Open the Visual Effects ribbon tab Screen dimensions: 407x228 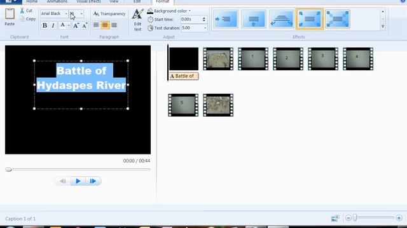pos(89,1)
